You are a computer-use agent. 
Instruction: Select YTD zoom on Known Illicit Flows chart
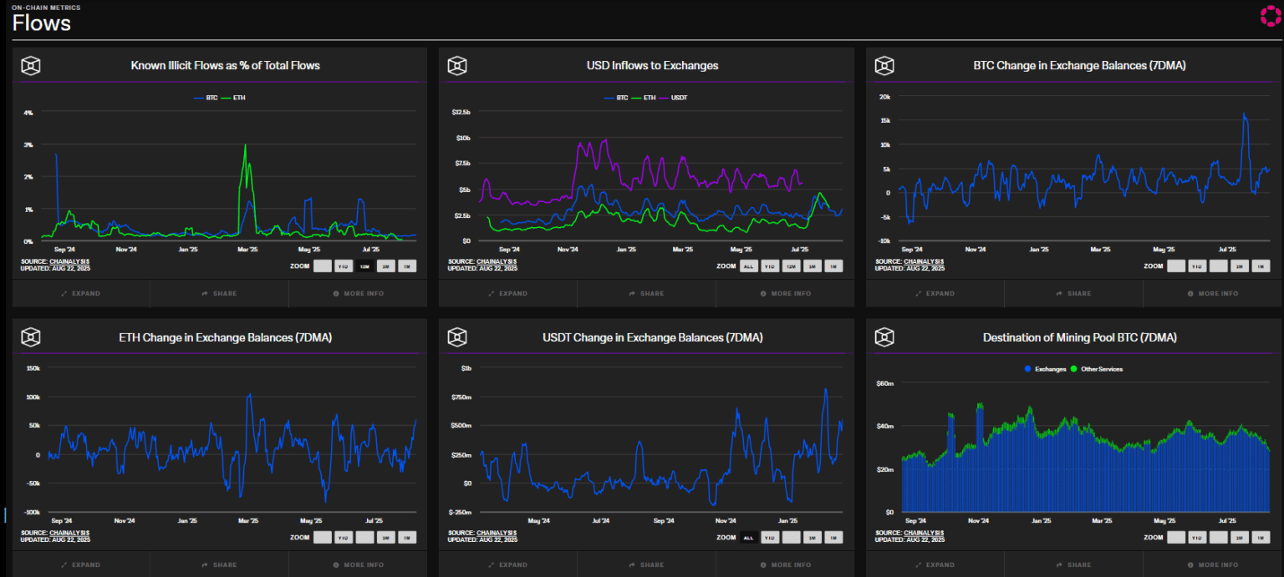tap(344, 266)
